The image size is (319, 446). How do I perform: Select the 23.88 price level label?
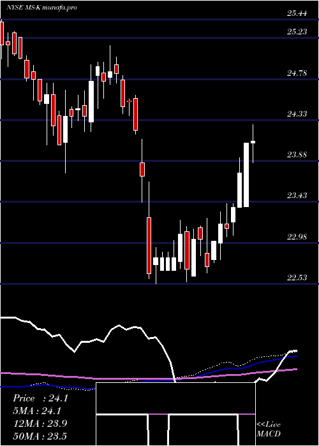(x=297, y=155)
